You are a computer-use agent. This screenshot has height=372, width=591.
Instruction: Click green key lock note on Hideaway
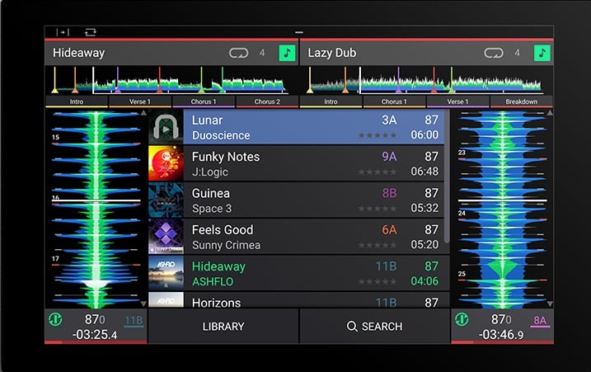coord(287,53)
